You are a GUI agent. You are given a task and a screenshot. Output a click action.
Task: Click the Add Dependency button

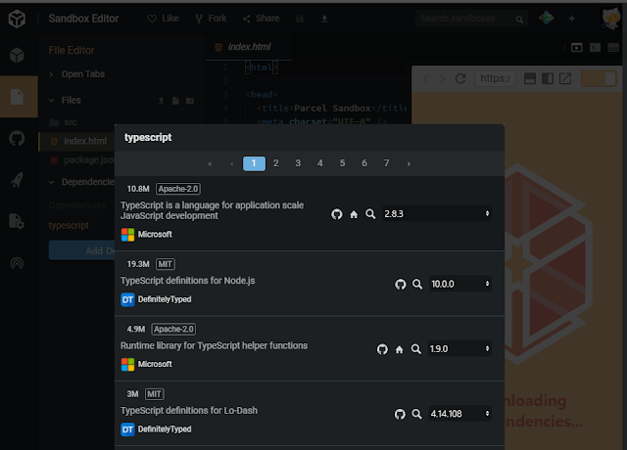pos(81,250)
